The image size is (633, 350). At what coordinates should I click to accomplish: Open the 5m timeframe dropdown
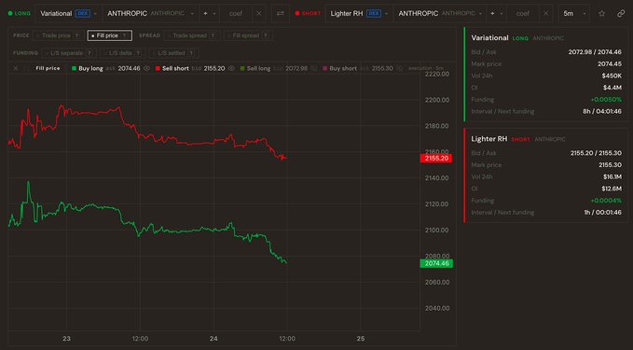click(x=574, y=13)
